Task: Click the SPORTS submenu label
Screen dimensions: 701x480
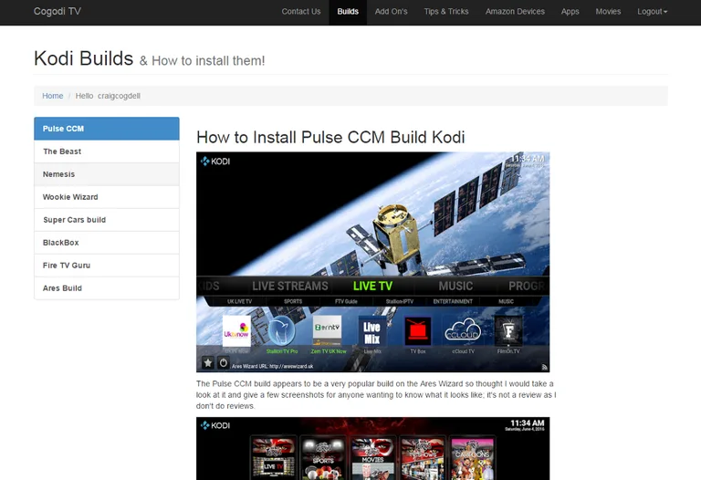Action: point(293,302)
